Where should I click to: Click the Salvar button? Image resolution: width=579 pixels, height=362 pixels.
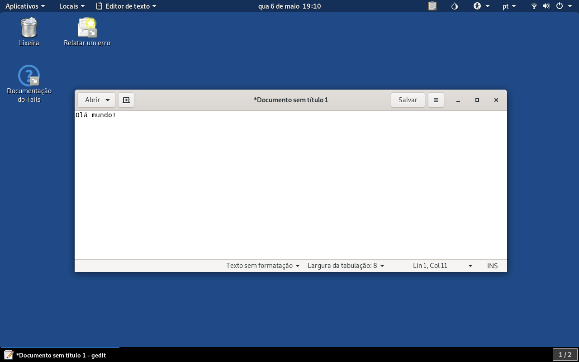click(408, 100)
